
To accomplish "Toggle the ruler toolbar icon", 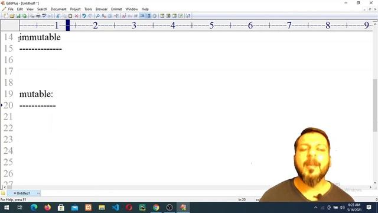I will (142, 16).
